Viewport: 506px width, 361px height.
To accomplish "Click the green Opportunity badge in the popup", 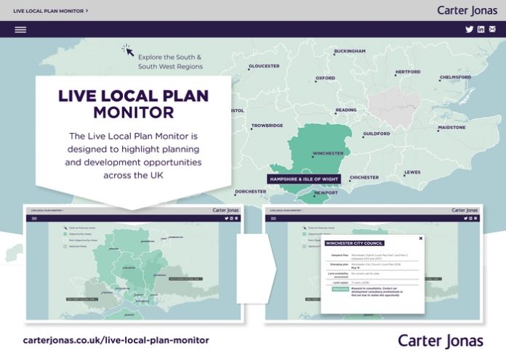I will 340,288.
